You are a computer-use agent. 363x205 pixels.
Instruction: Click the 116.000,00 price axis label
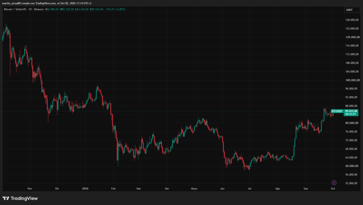pos(353,46)
